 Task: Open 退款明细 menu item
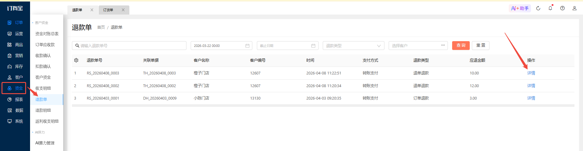tap(43, 110)
